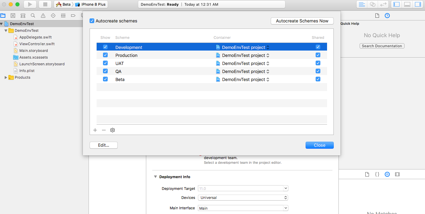Open Assets.xcassets in navigator
This screenshot has width=425, height=214.
coord(34,57)
